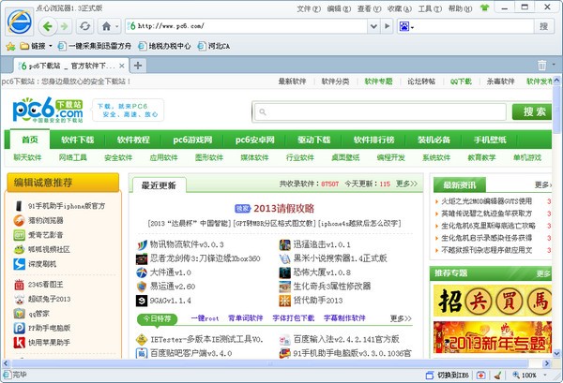The width and height of the screenshot is (563, 383).
Task: Click the qq管家 icon
Action: [19, 314]
